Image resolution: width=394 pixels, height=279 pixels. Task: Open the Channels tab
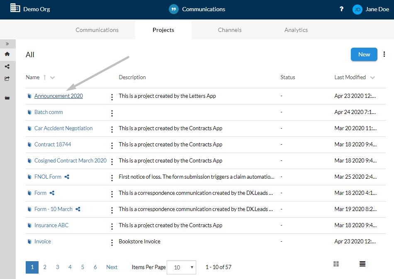coord(230,30)
